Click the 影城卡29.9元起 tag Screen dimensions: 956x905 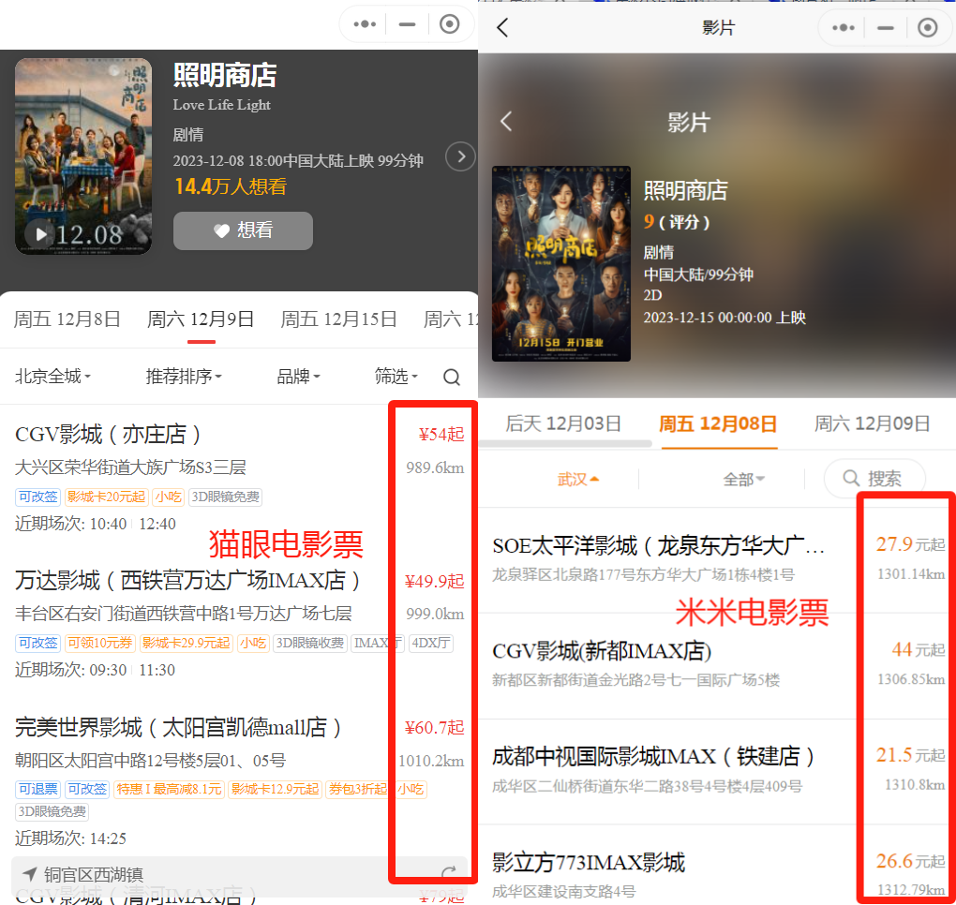click(x=186, y=643)
